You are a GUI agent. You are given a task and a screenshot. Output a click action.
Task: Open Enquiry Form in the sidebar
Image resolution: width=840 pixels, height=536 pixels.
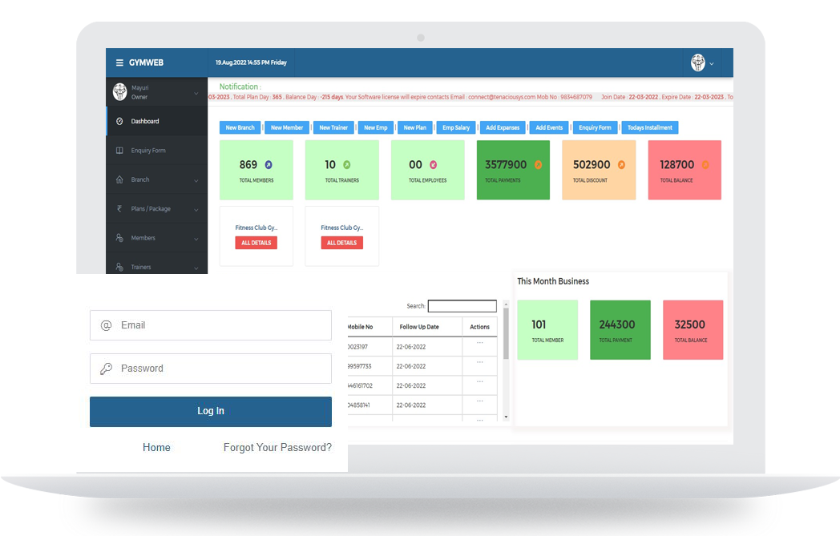tap(148, 151)
